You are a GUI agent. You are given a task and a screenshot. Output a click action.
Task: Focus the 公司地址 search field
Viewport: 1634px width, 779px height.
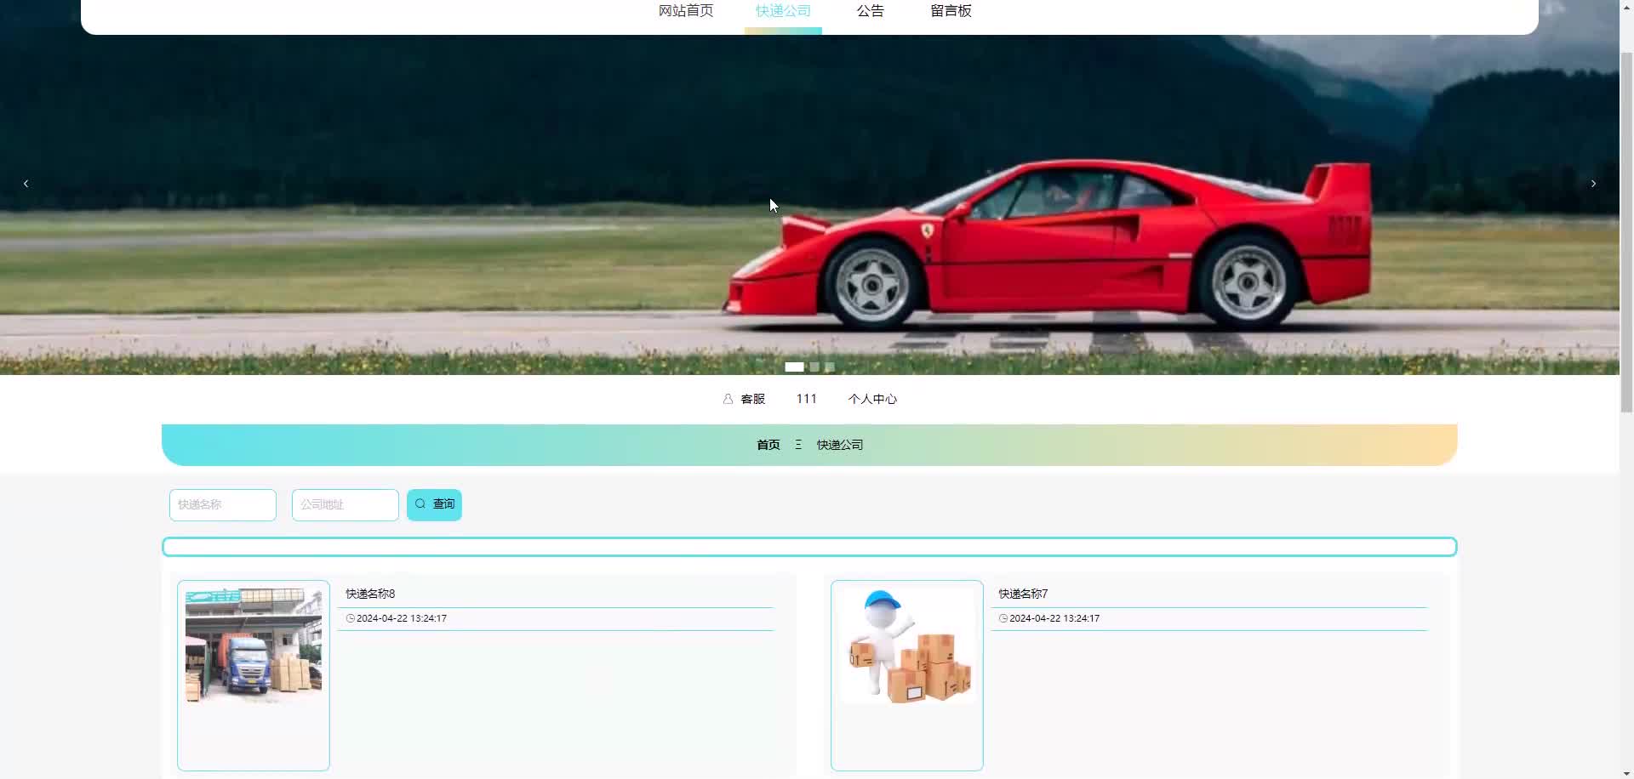click(346, 505)
